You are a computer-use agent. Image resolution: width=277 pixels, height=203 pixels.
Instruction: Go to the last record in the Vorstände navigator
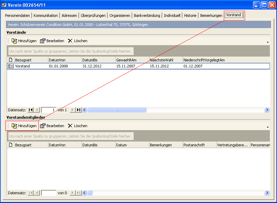78,110
